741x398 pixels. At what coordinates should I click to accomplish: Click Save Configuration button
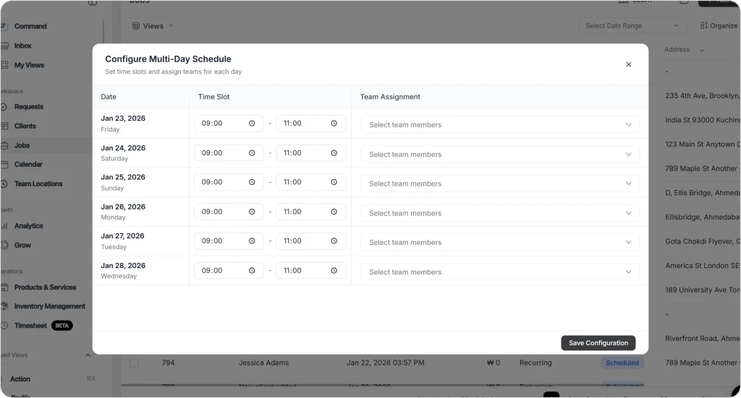point(598,343)
